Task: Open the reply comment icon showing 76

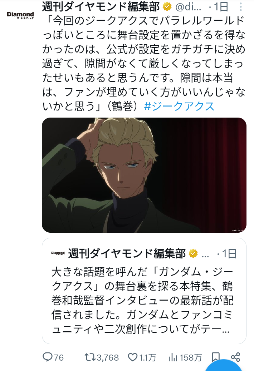Action: pyautogui.click(x=47, y=357)
